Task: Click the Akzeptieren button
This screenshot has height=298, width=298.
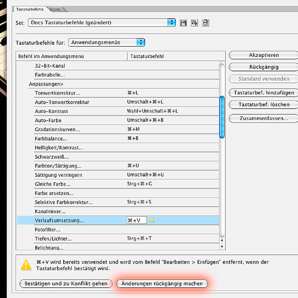Action: (264, 55)
